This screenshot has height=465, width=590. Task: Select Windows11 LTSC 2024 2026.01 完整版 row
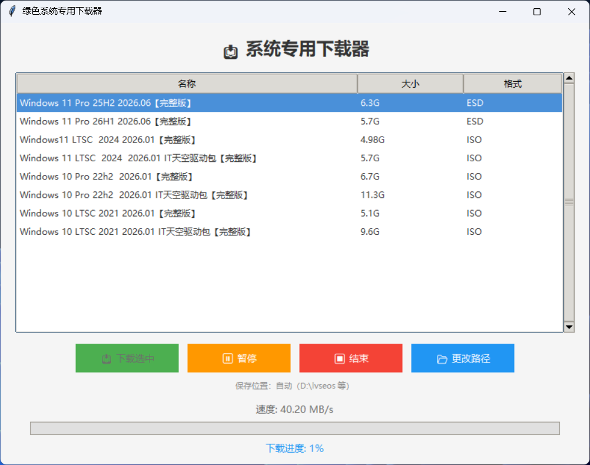[289, 139]
